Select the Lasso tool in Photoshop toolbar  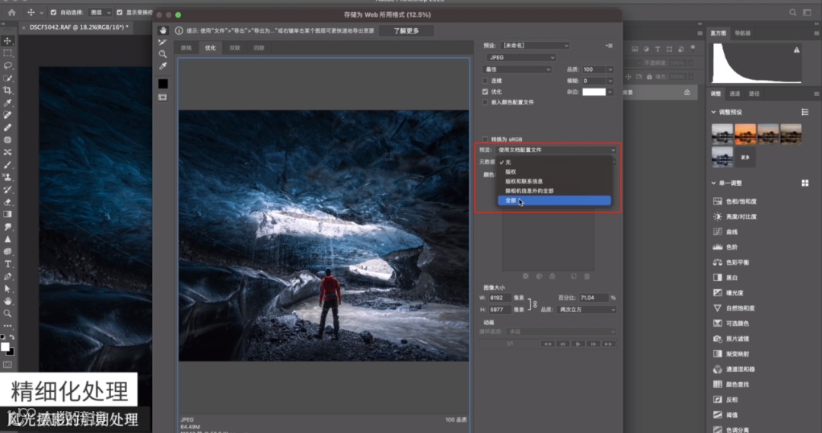tap(8, 65)
